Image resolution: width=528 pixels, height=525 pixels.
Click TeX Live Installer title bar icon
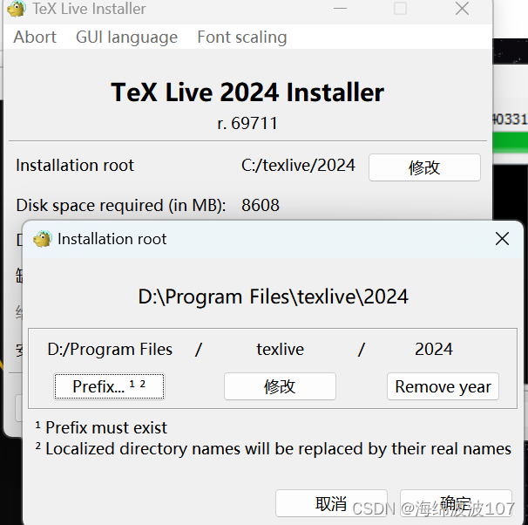[17, 9]
